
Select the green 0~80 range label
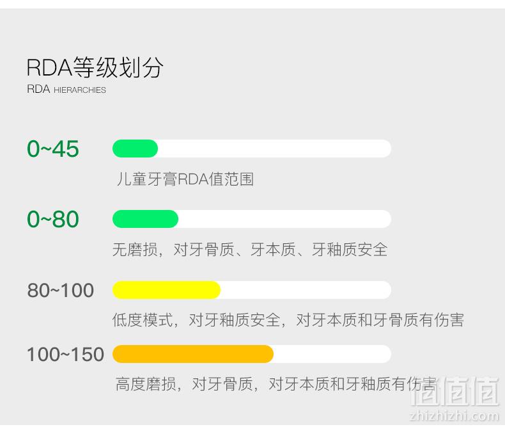53,220
